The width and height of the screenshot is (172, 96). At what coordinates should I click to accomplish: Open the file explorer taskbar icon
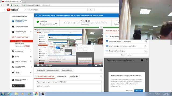coord(16,94)
